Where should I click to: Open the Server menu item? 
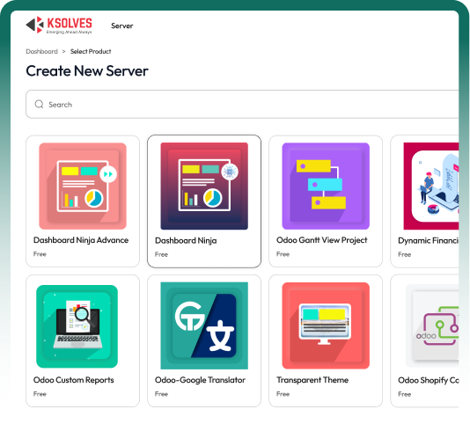pyautogui.click(x=122, y=26)
